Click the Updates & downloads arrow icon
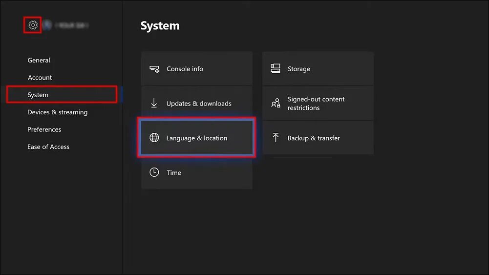Image resolution: width=489 pixels, height=275 pixels. click(x=154, y=103)
